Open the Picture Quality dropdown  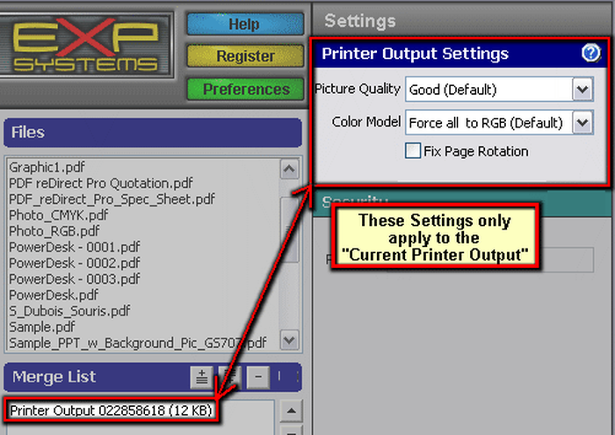tap(582, 90)
